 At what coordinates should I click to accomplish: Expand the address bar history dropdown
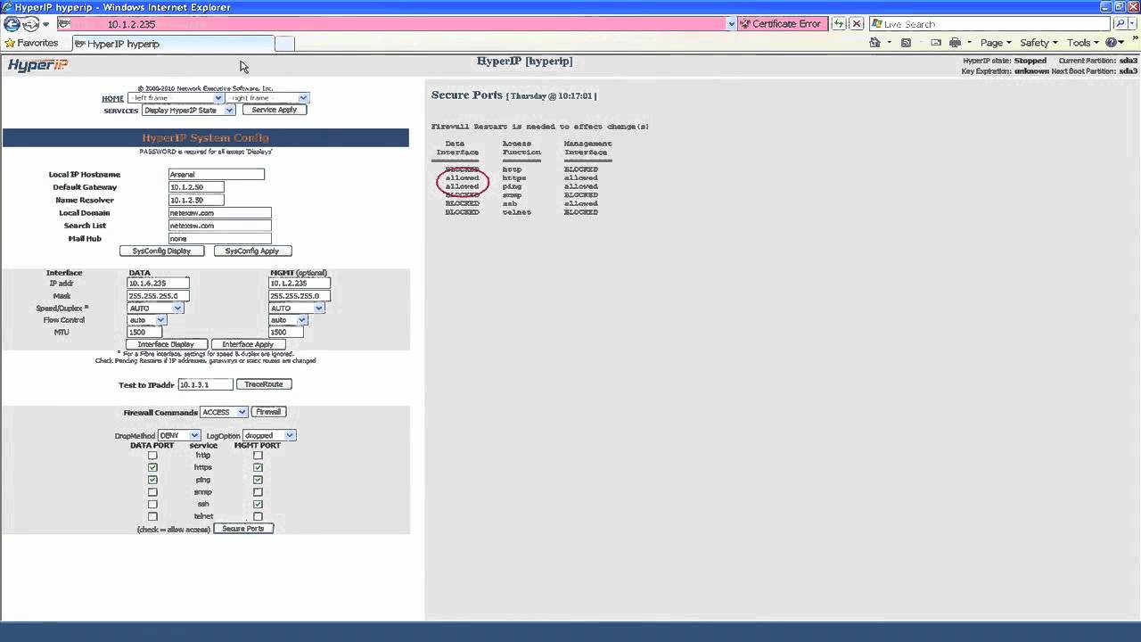[732, 24]
